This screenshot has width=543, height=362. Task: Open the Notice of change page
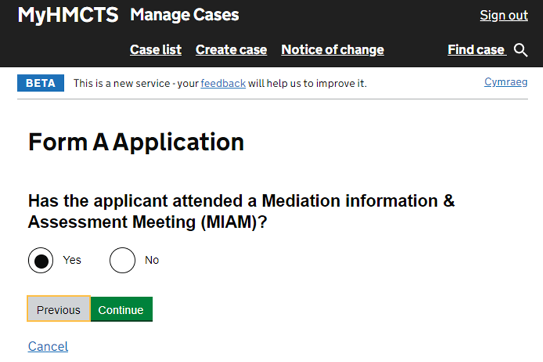click(333, 50)
